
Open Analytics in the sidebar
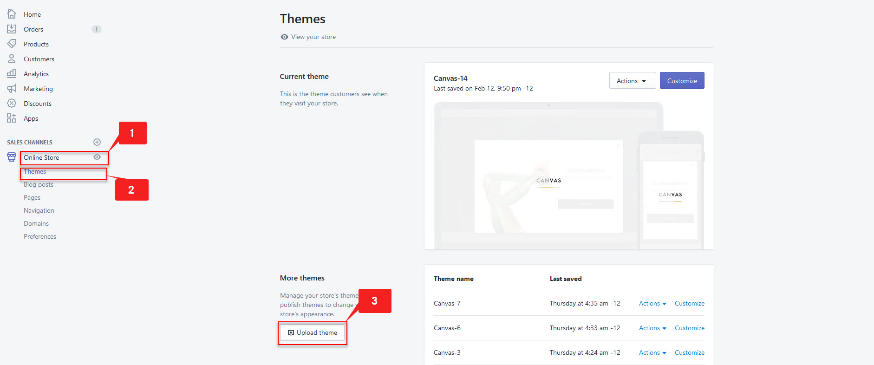click(36, 74)
